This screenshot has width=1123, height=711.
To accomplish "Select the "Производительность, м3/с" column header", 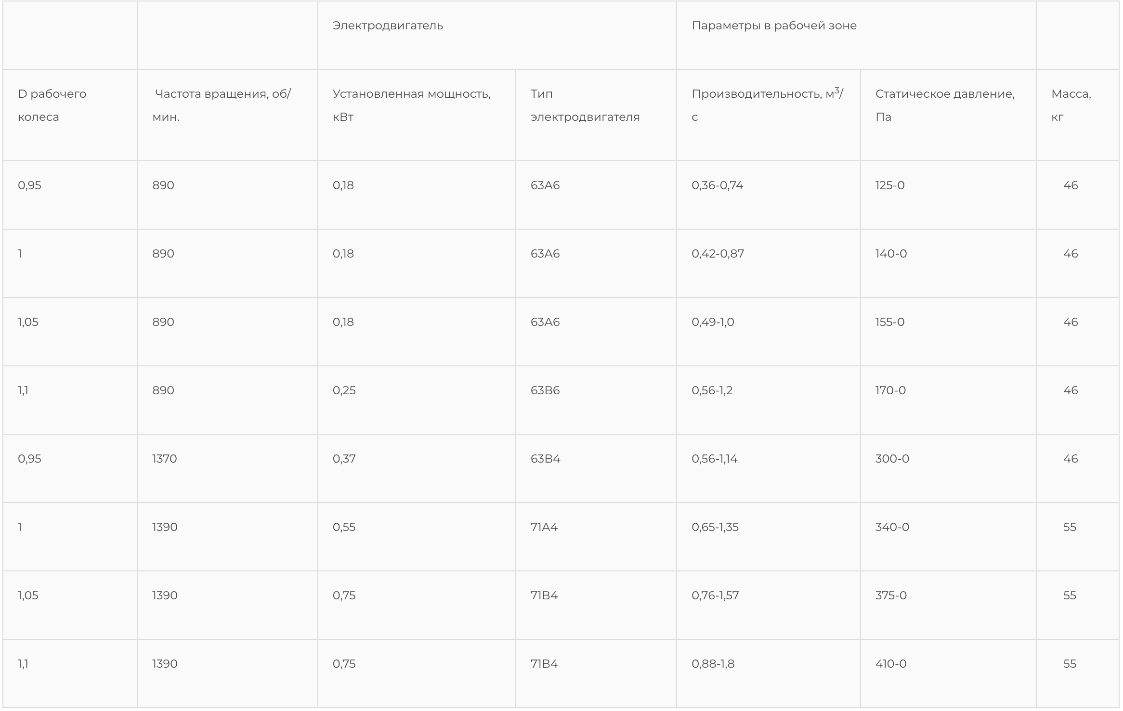I will [767, 105].
